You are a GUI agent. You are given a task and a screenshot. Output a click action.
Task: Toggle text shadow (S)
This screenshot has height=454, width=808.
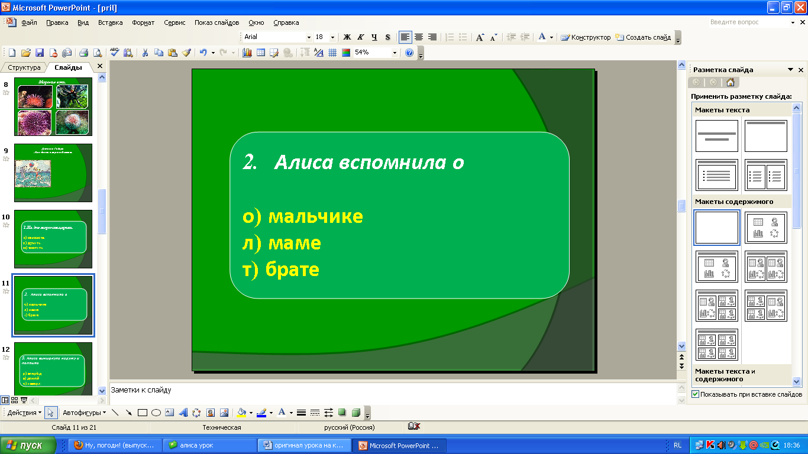click(x=387, y=37)
